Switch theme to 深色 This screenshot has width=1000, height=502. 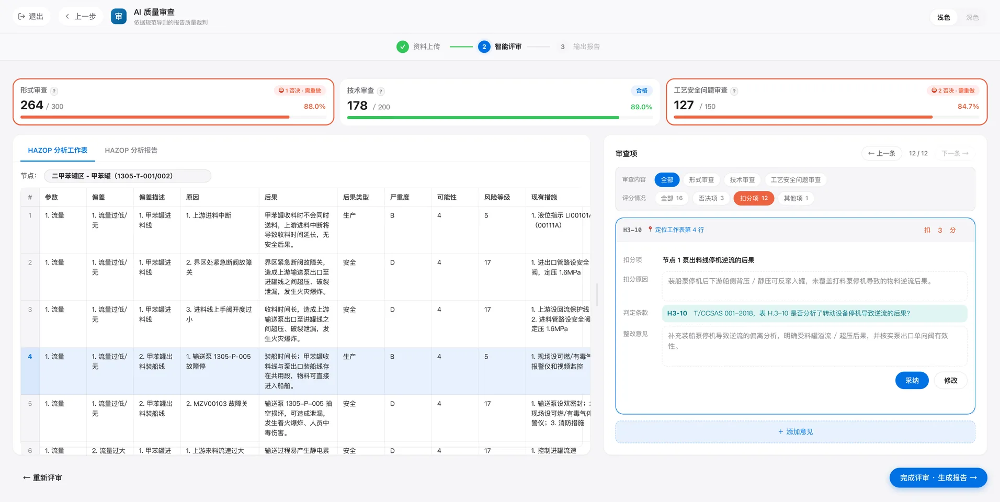(972, 17)
